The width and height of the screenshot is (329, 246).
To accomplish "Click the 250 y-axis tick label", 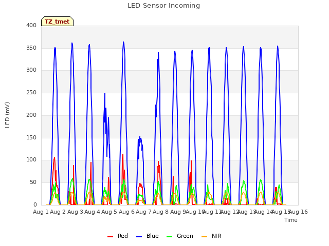I will click(31, 92).
